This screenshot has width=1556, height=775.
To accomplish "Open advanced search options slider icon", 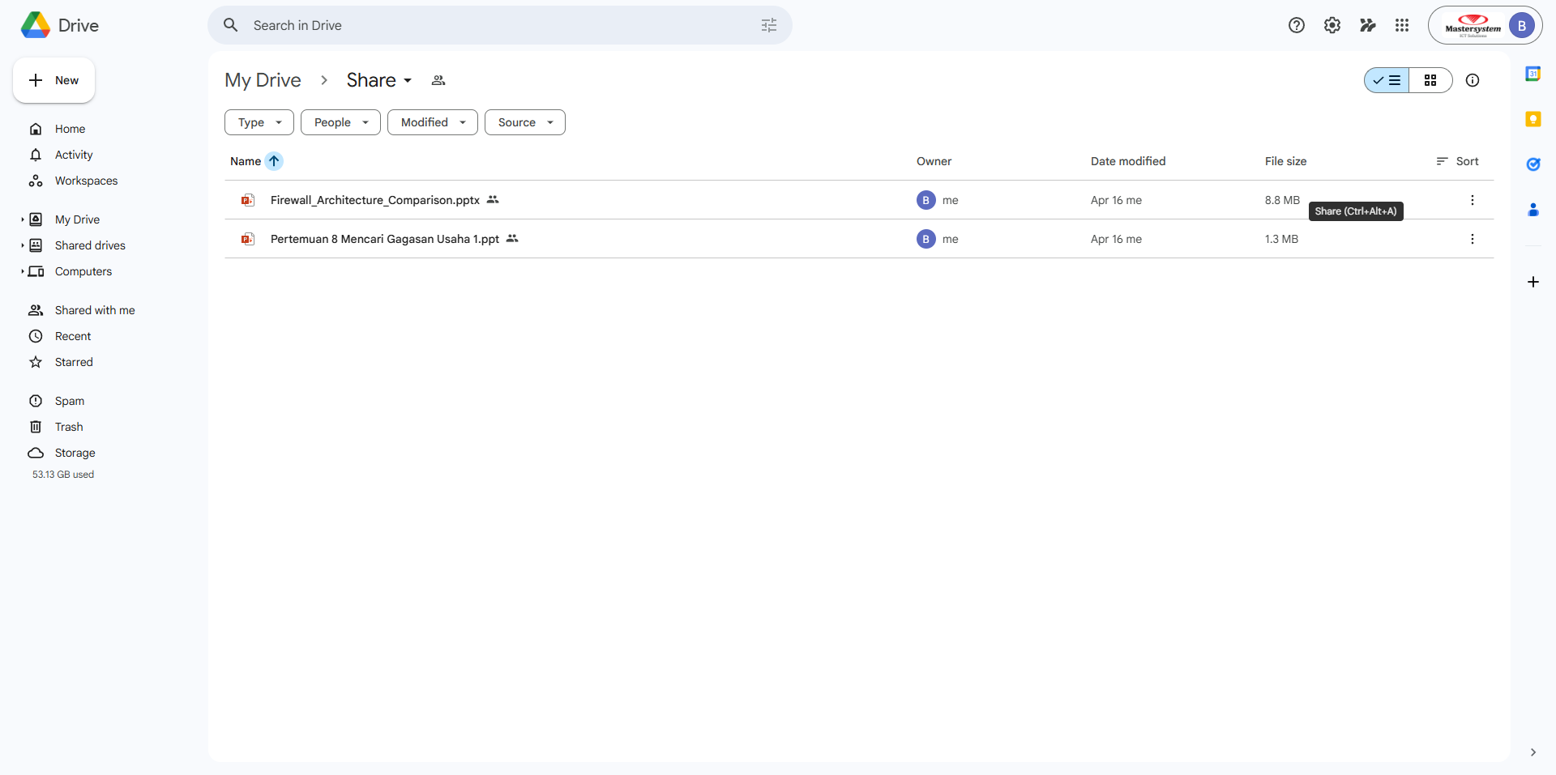I will (769, 25).
